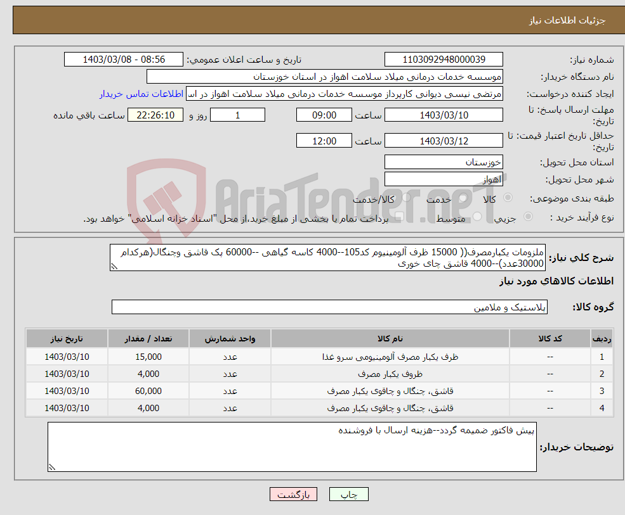Select the متوسط purchase type radio

[477, 217]
